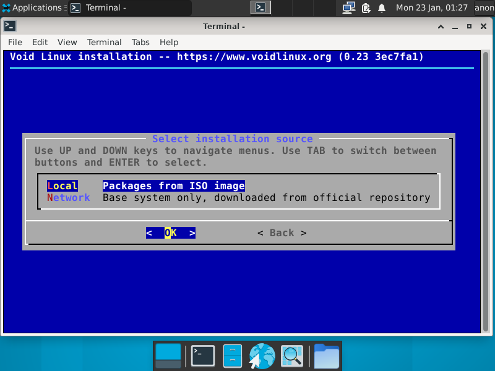
Task: Open the Application Finder magnifier icon in the dock
Action: tap(291, 356)
